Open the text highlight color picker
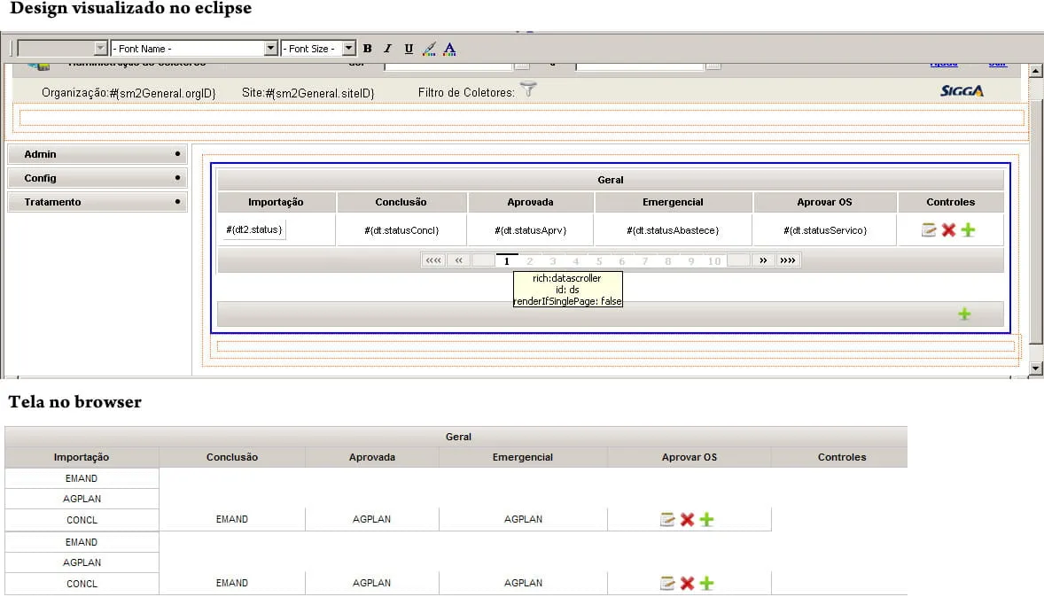This screenshot has width=1044, height=597. point(429,49)
